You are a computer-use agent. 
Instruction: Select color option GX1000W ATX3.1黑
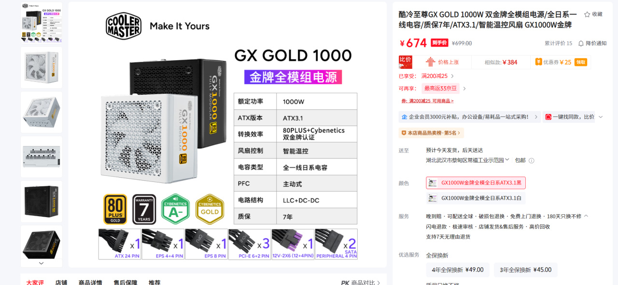(x=476, y=183)
